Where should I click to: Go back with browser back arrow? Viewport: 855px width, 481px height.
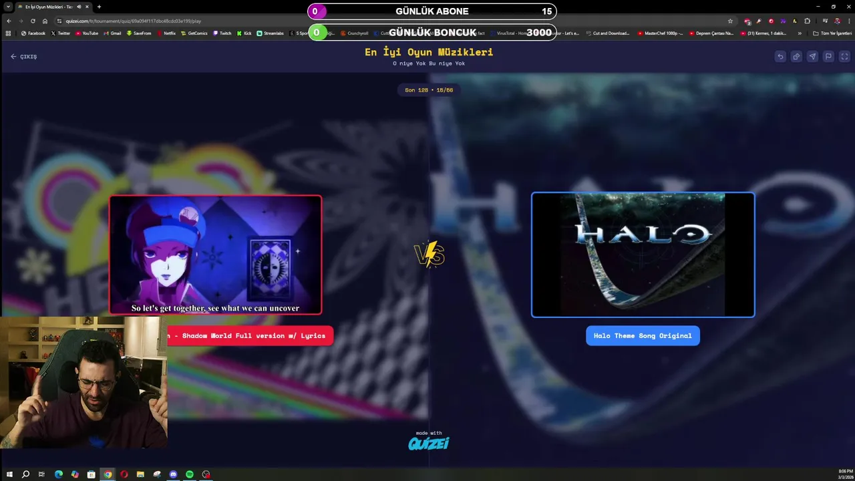pos(9,21)
